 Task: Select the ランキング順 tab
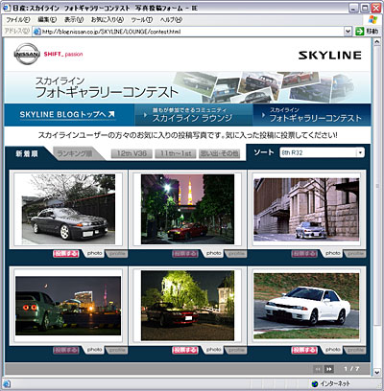click(x=75, y=153)
